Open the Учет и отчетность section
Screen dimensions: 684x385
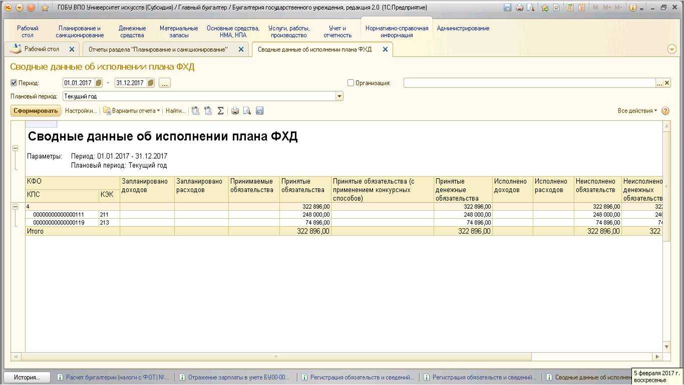pos(337,32)
